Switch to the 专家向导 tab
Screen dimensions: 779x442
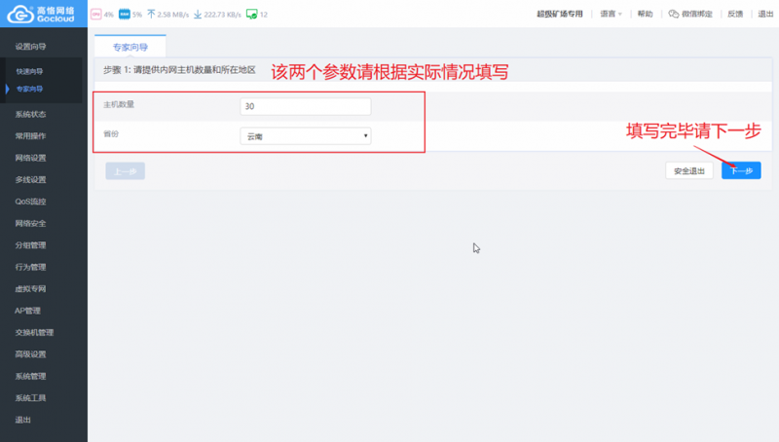[130, 45]
